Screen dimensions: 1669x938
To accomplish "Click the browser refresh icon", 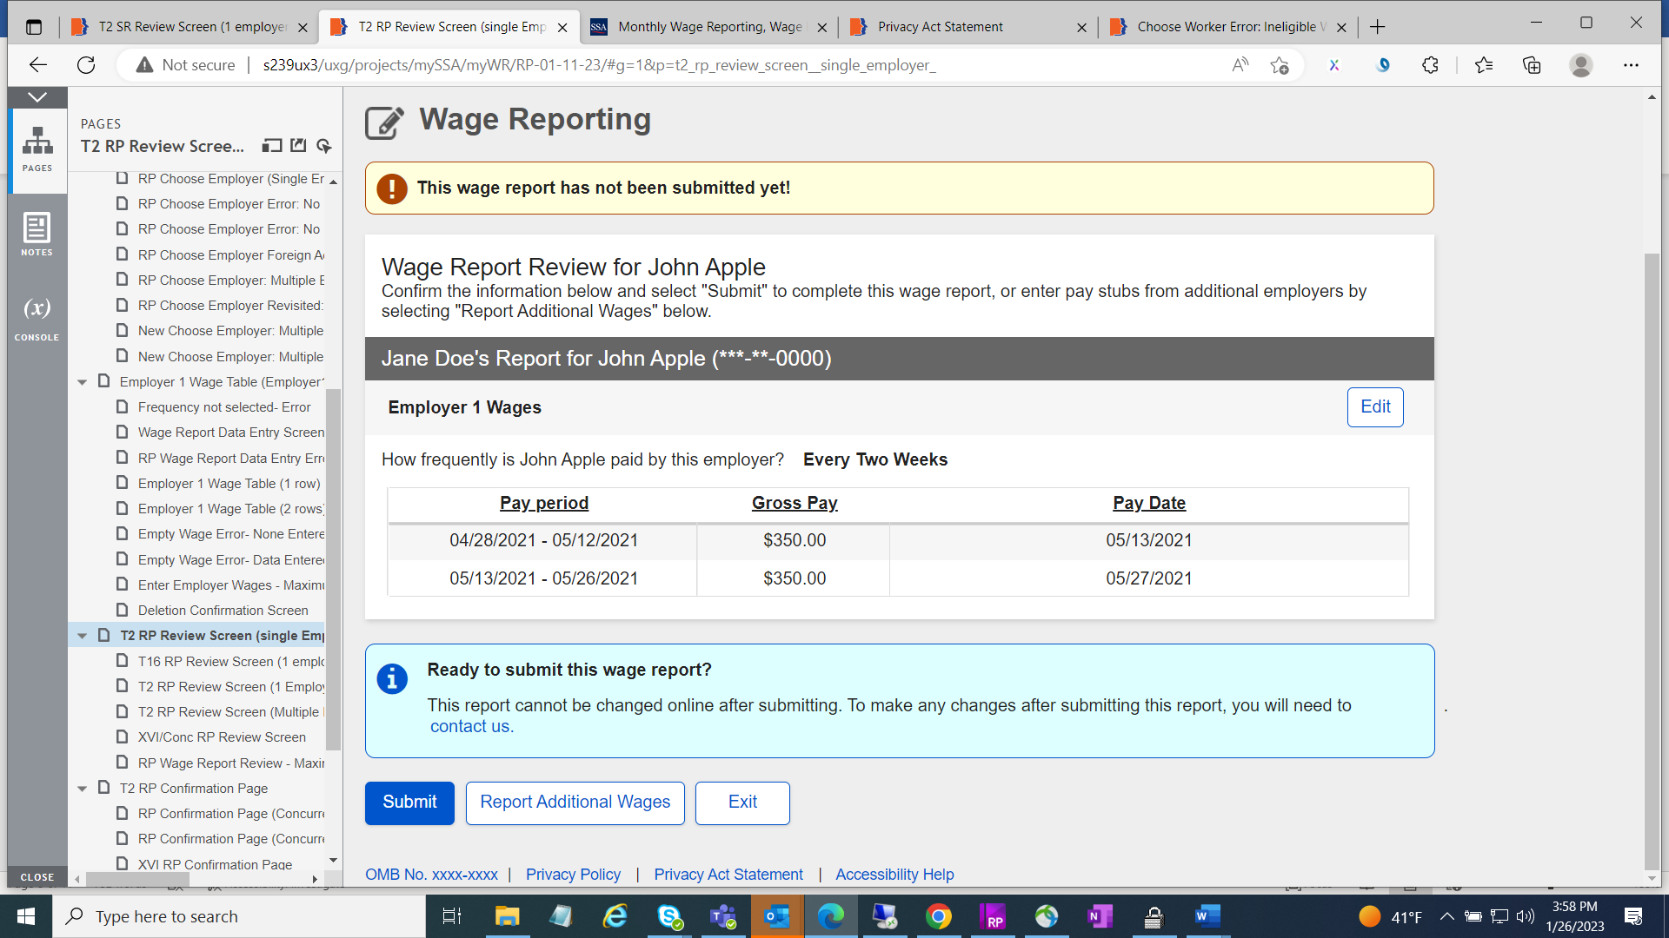I will click(x=86, y=65).
